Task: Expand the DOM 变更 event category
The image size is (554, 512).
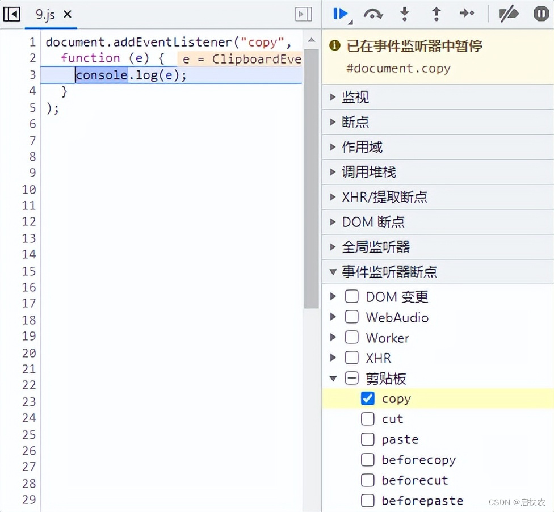Action: (x=333, y=296)
